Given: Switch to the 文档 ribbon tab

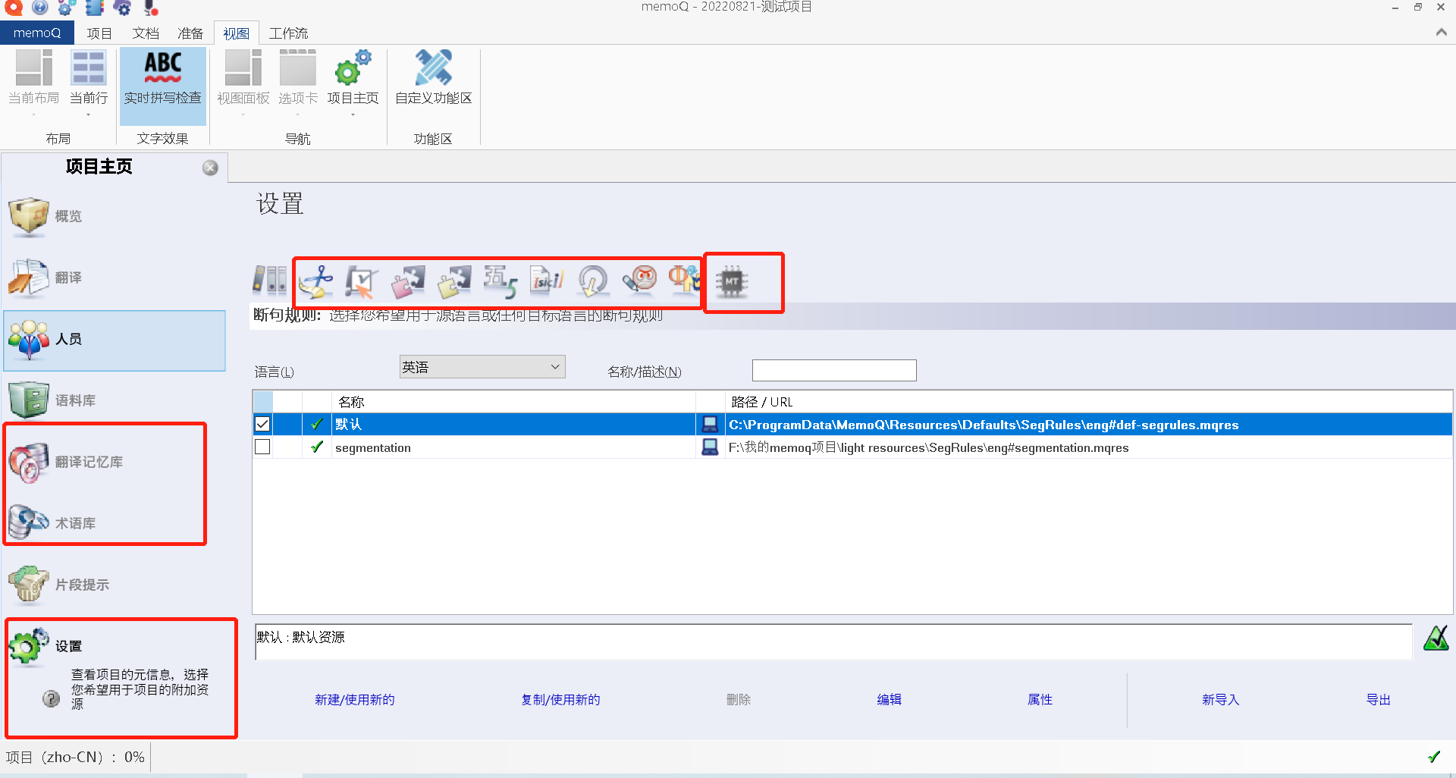Looking at the screenshot, I should [146, 33].
